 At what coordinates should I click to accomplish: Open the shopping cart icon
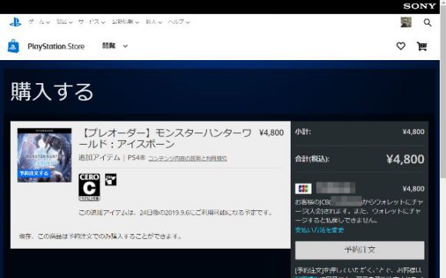[x=422, y=46]
